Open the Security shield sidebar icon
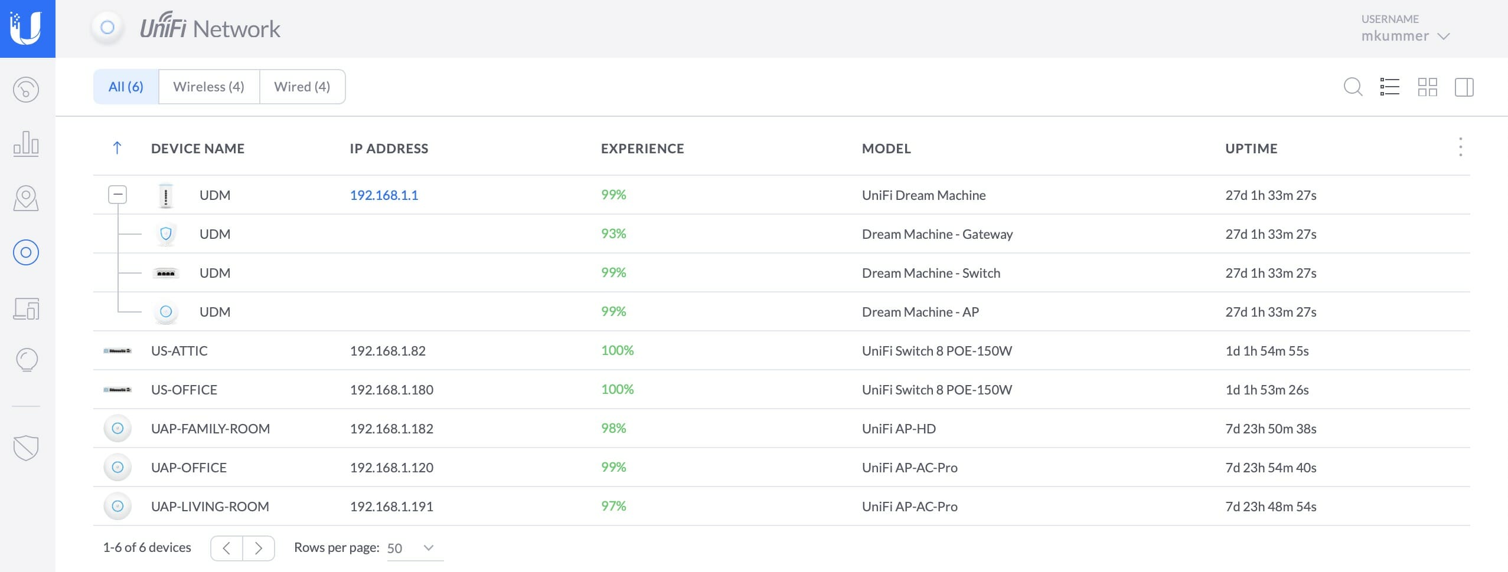Viewport: 1508px width, 572px height. coord(26,448)
